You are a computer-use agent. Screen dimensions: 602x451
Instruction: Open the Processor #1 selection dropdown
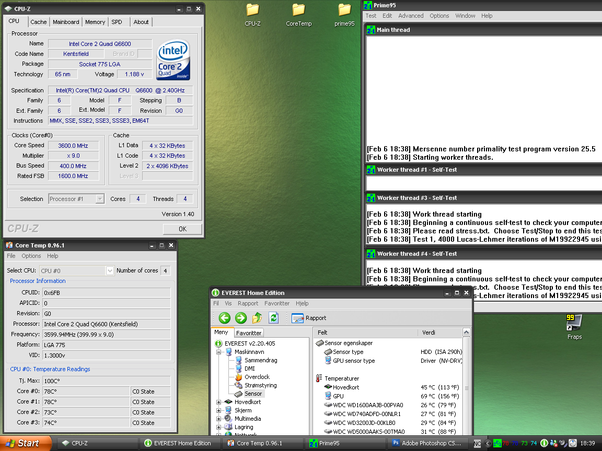[100, 199]
